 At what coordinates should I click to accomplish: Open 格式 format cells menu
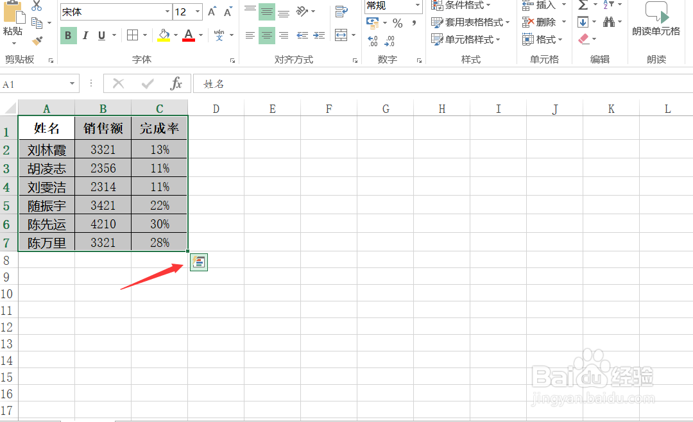click(542, 40)
